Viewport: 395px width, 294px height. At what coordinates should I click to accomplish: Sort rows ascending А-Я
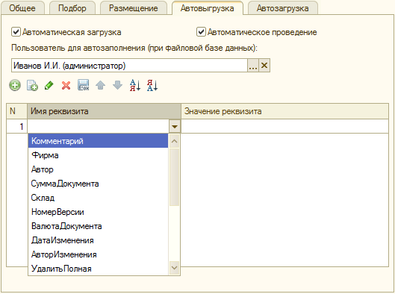pyautogui.click(x=135, y=85)
